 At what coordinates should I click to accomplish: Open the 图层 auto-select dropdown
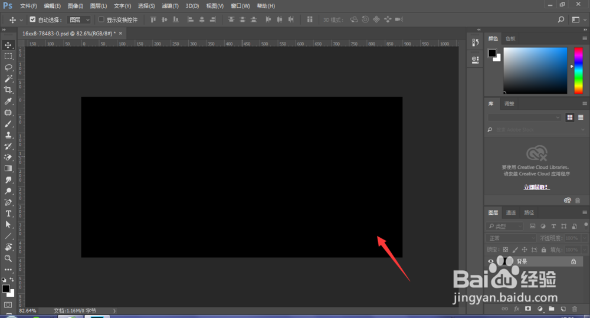(79, 19)
